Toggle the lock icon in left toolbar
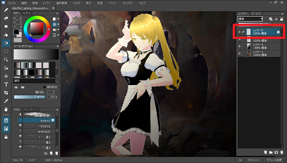 click(x=6, y=137)
